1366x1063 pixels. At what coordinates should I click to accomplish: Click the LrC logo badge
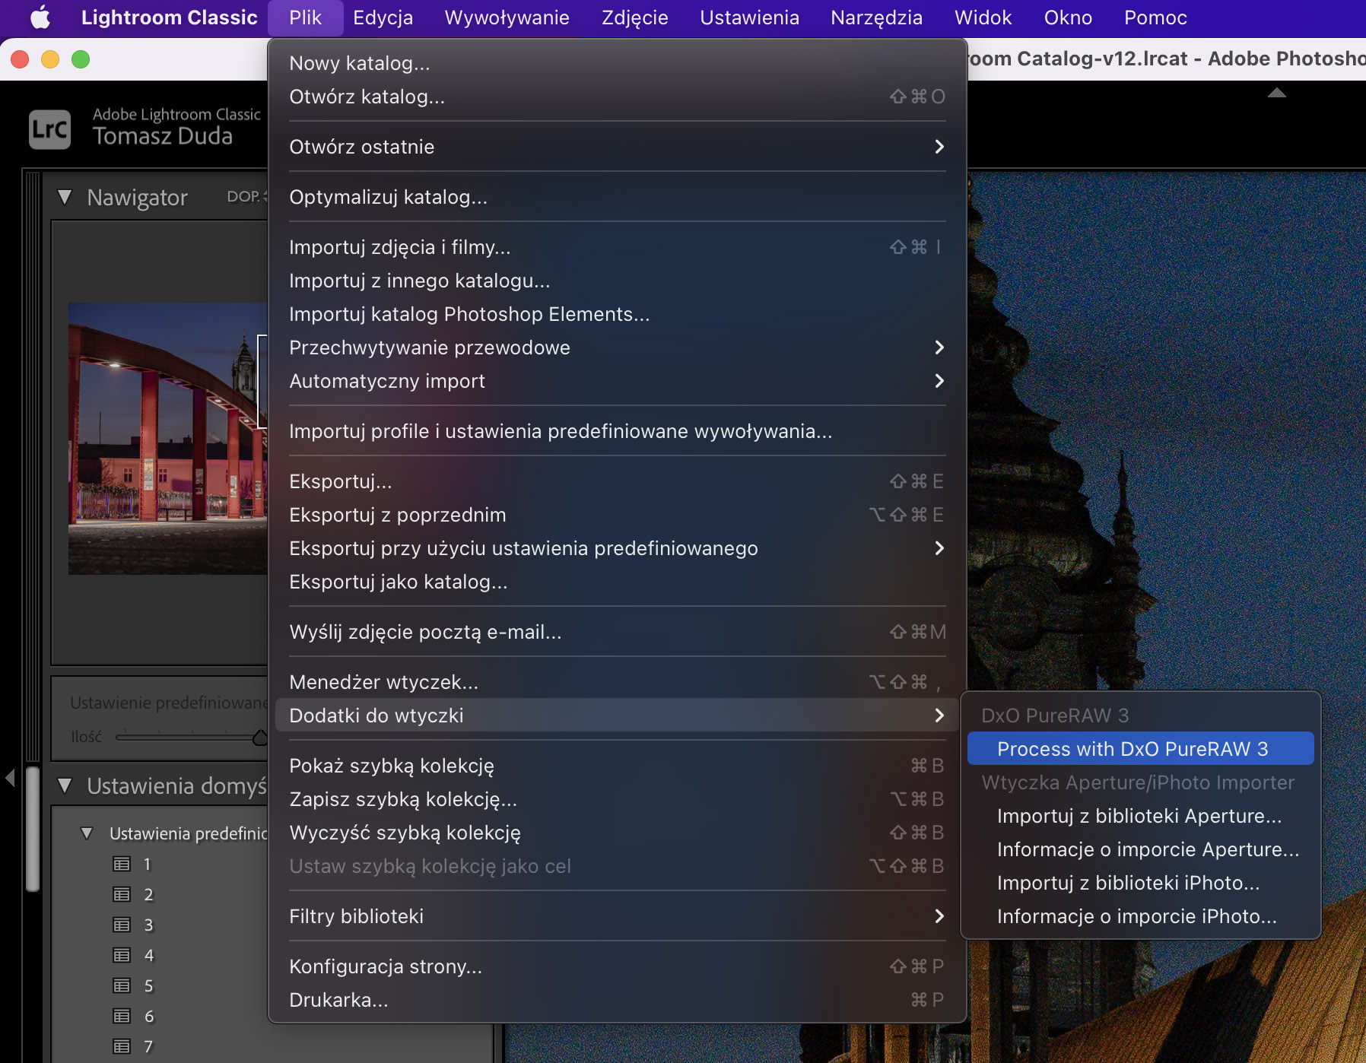click(49, 129)
